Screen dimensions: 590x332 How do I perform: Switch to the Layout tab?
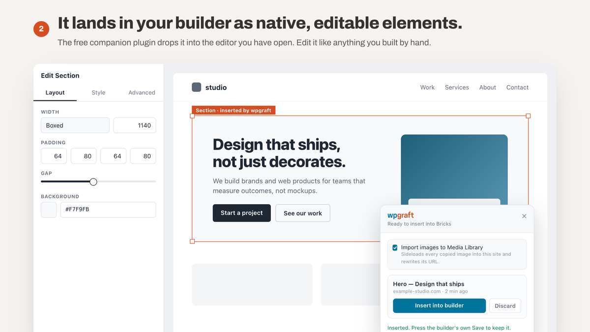pyautogui.click(x=55, y=92)
